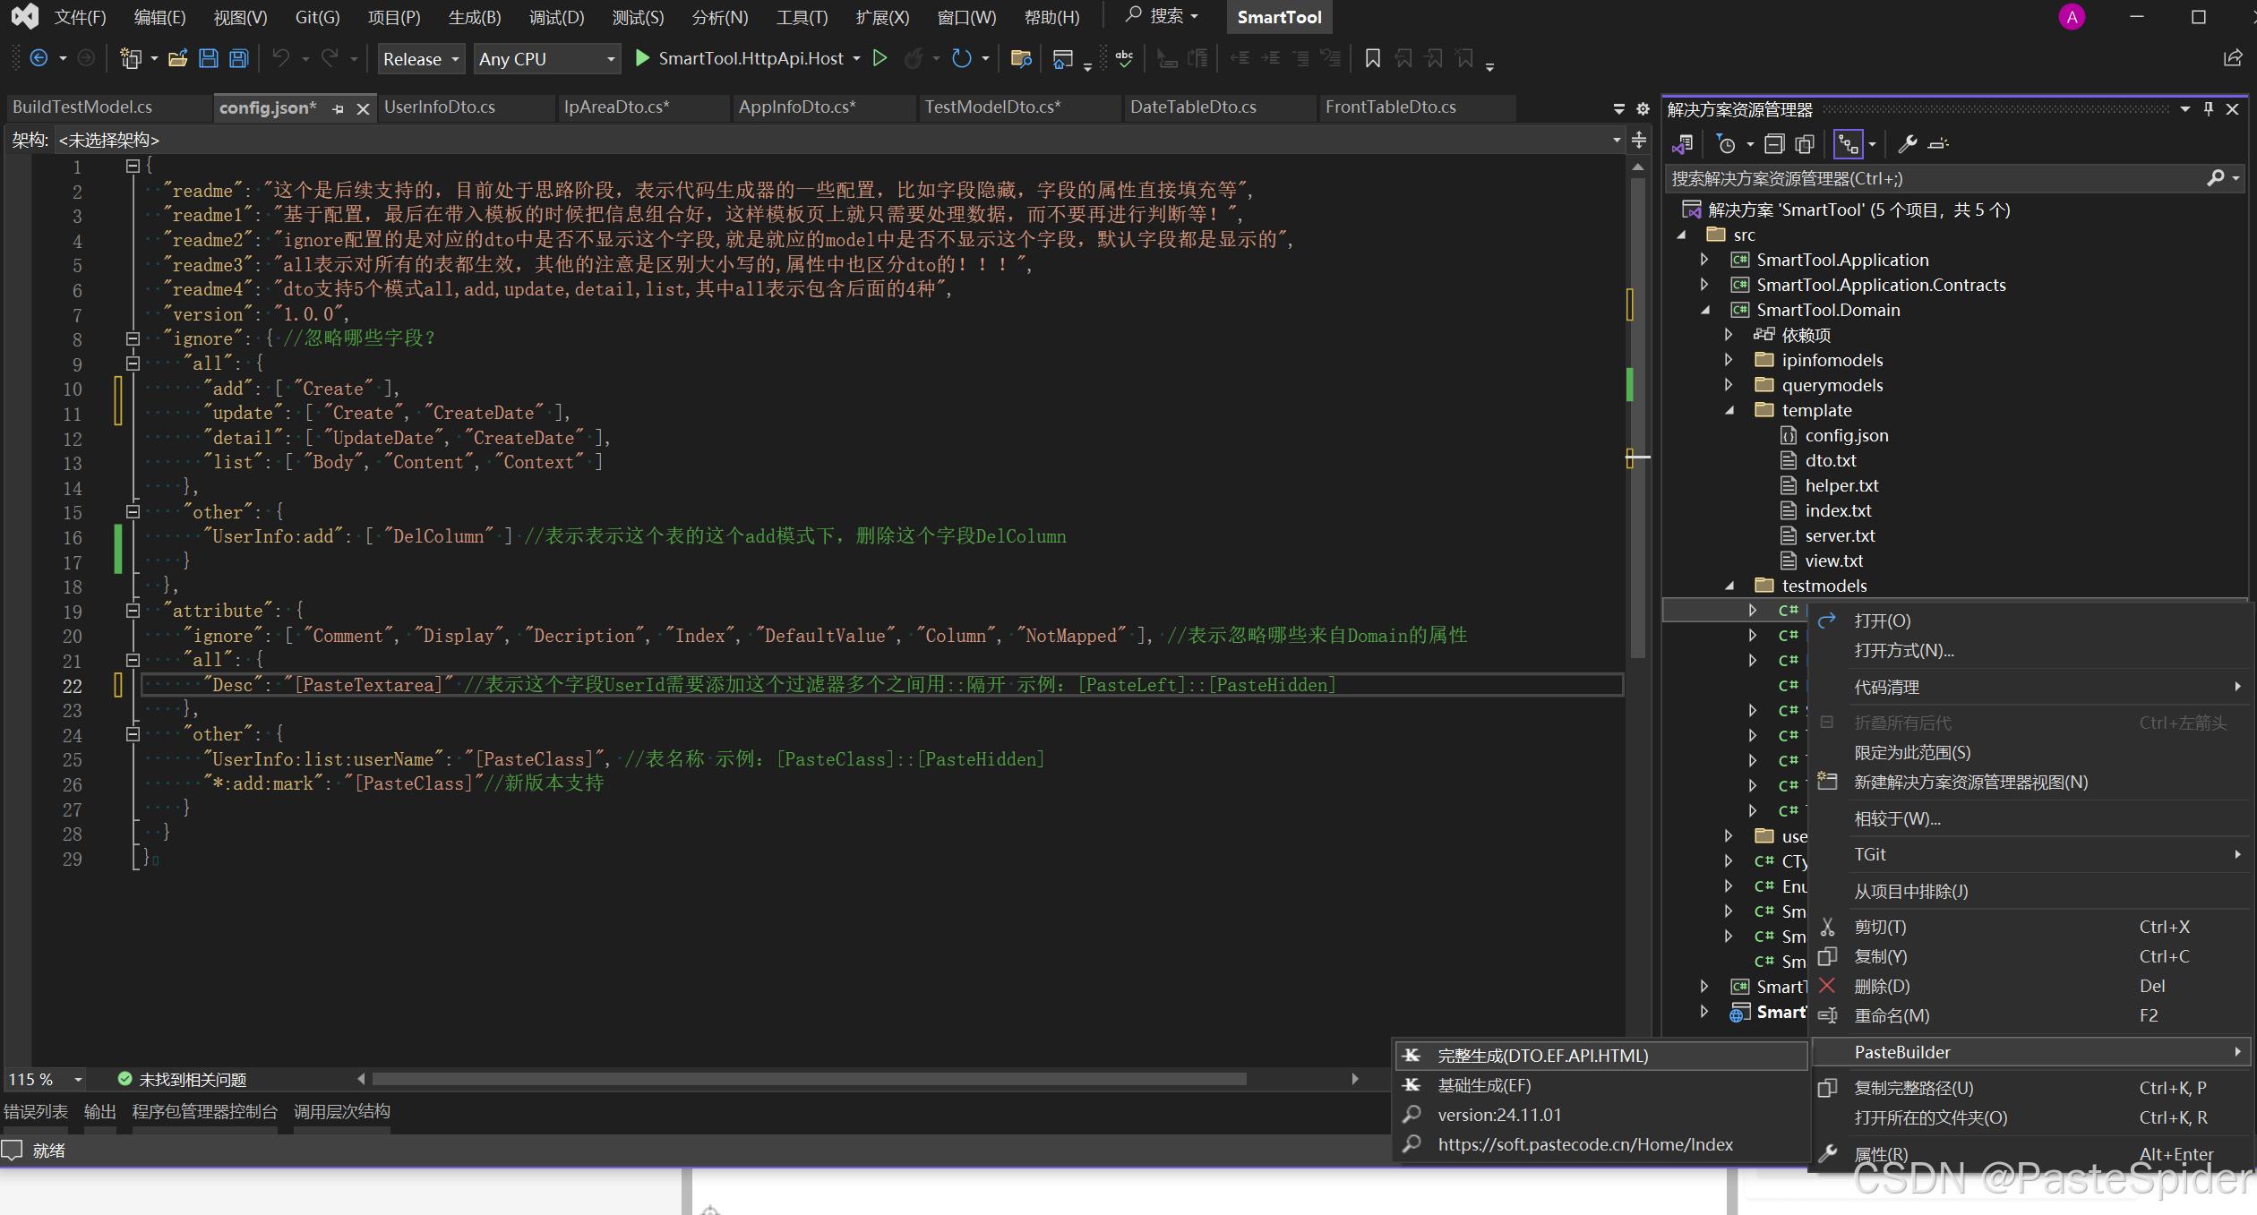This screenshot has width=2257, height=1215.
Task: Click Preview Selected Items icon in Solution Explorer
Action: coord(1938,144)
